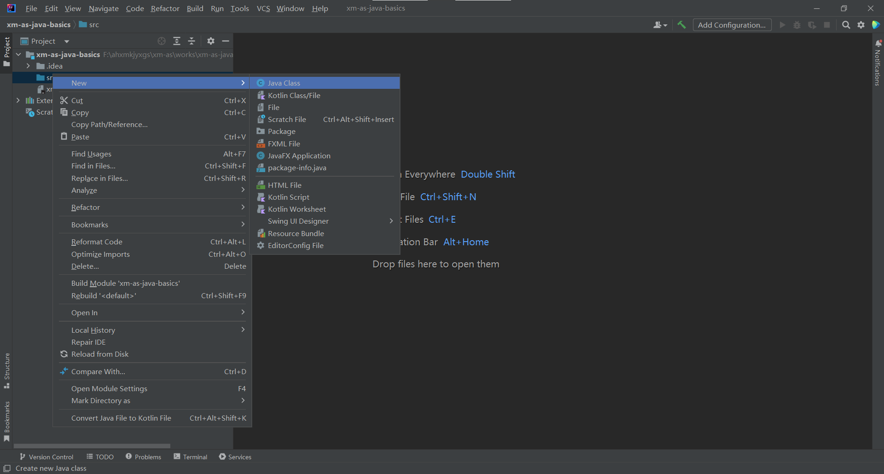
Task: Expand the Bookmarks submenu in context menu
Action: click(152, 225)
